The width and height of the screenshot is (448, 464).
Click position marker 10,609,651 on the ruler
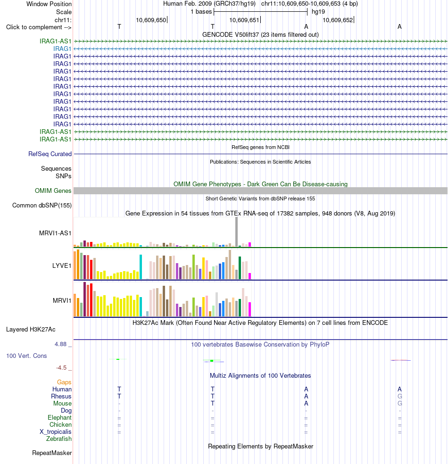[x=245, y=20]
